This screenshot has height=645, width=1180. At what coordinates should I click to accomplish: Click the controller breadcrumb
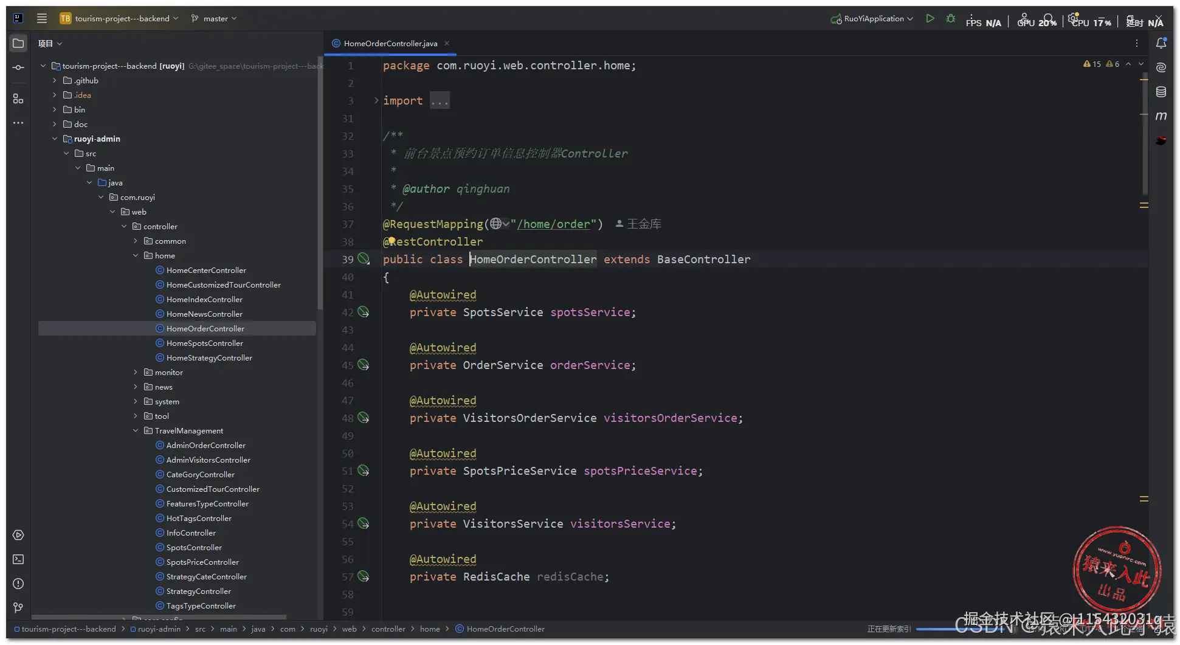coord(388,629)
